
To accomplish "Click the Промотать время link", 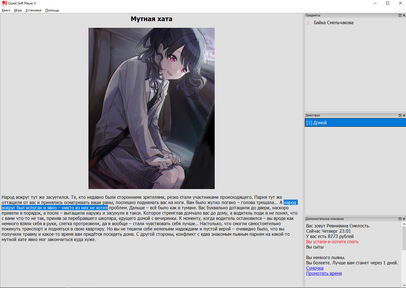I will click(x=324, y=273).
